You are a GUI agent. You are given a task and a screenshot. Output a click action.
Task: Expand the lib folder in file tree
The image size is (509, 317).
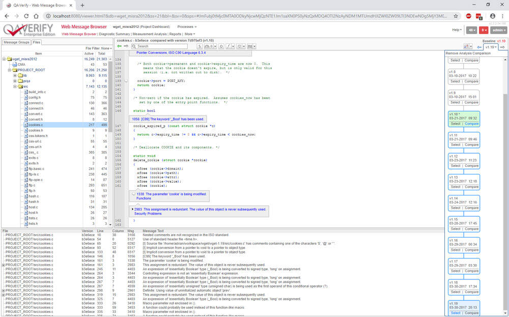click(x=15, y=75)
